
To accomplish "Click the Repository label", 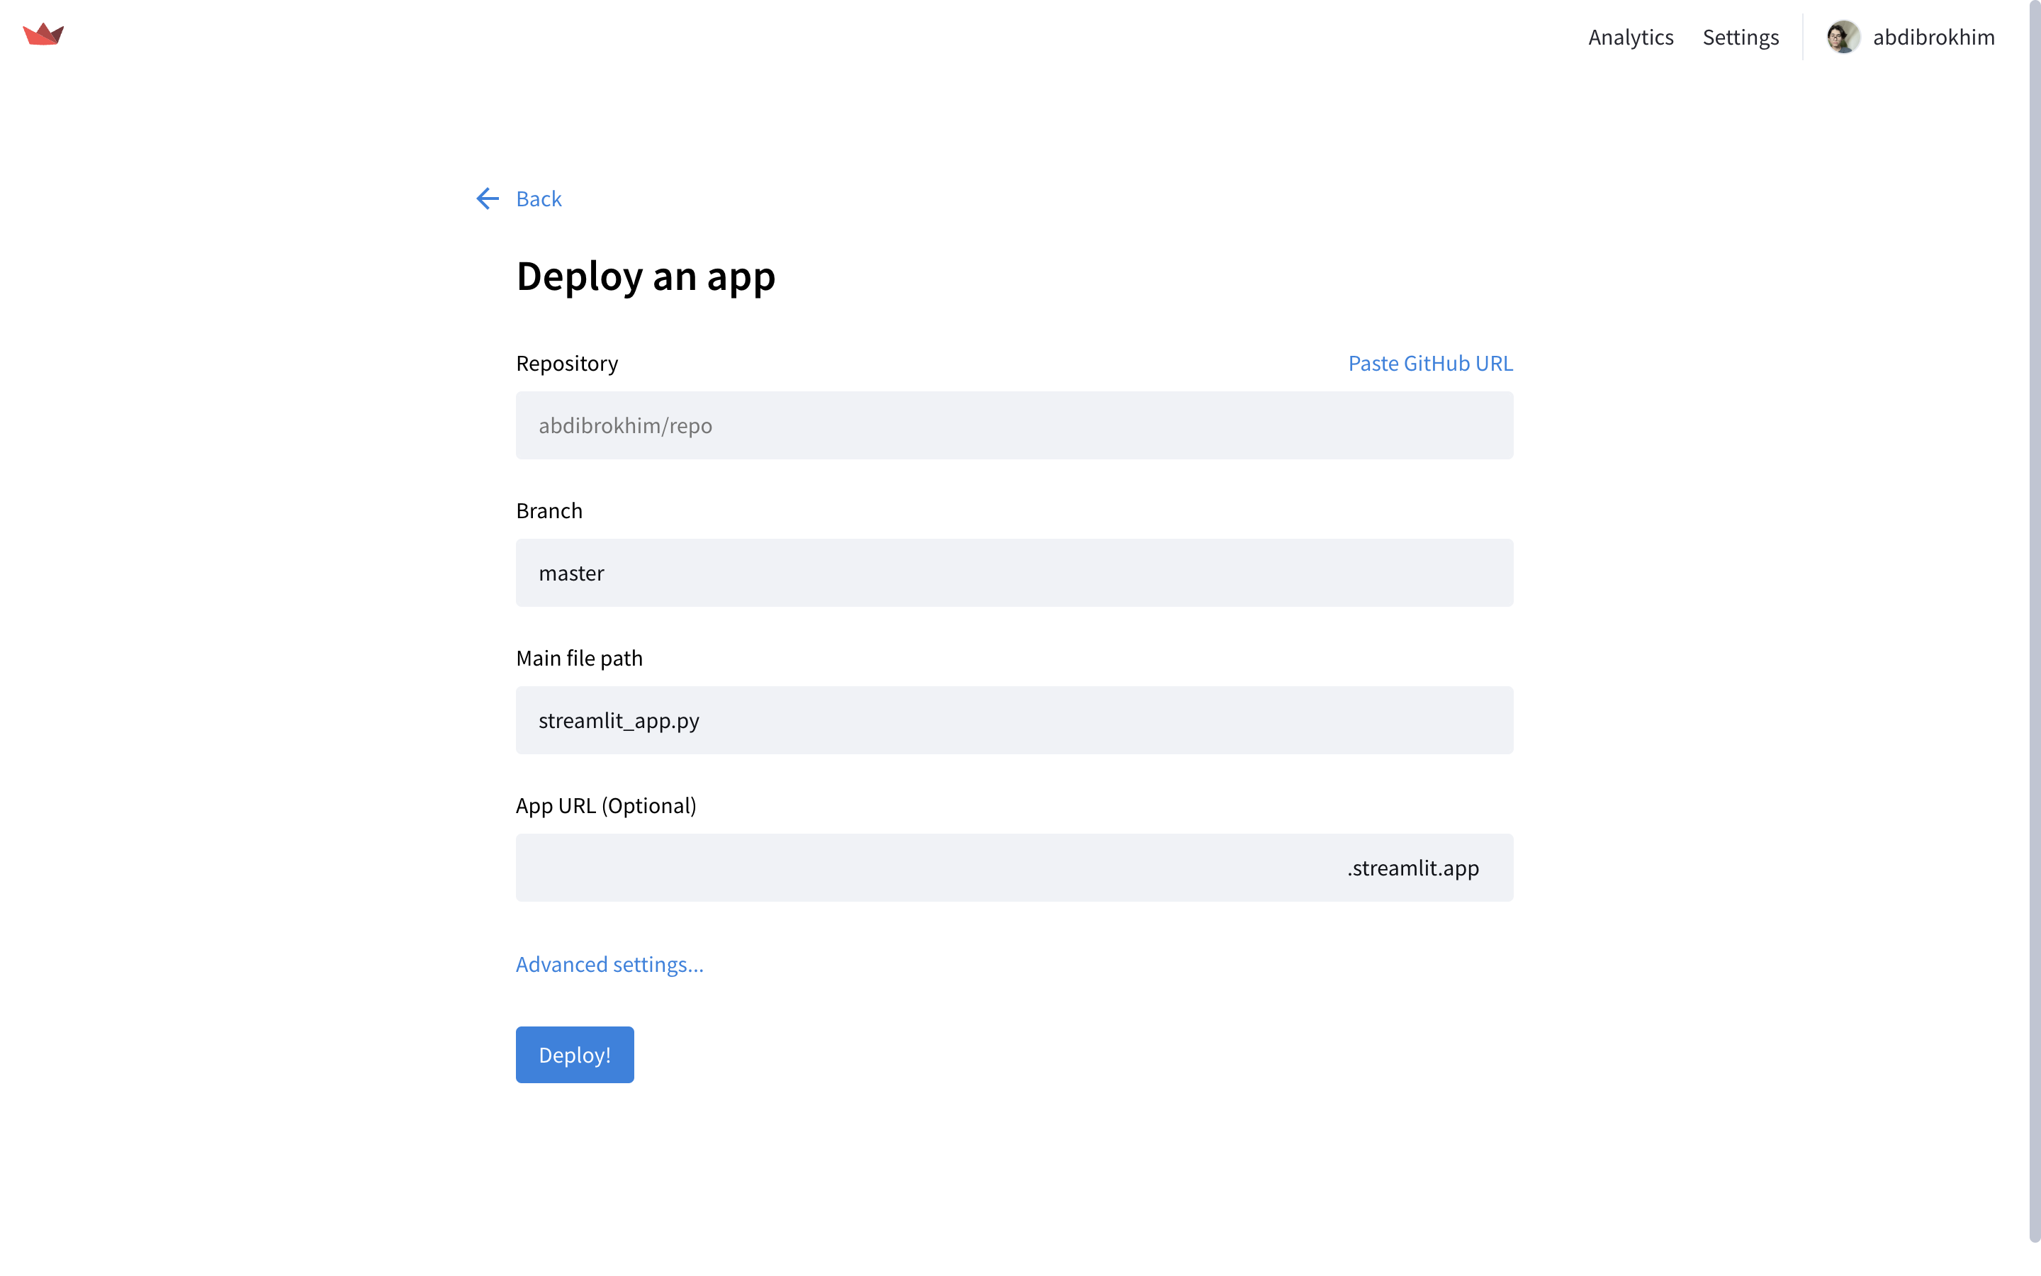I will click(x=567, y=363).
